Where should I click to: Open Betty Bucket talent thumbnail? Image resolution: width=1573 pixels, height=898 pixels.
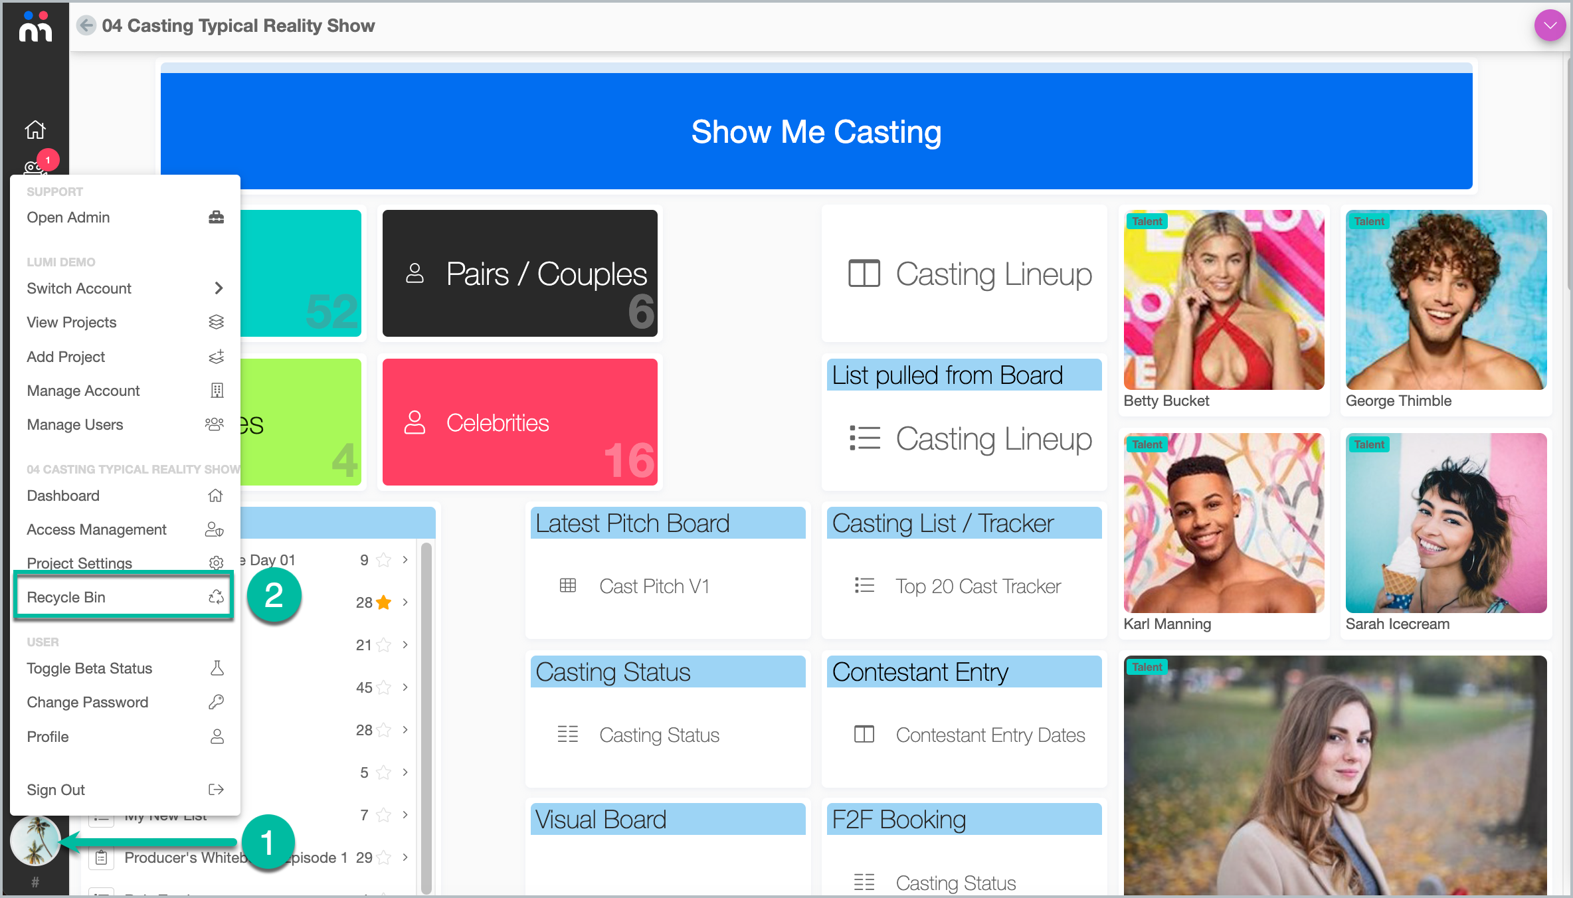click(x=1223, y=300)
